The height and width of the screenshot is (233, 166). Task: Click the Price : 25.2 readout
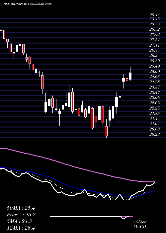[21, 215]
